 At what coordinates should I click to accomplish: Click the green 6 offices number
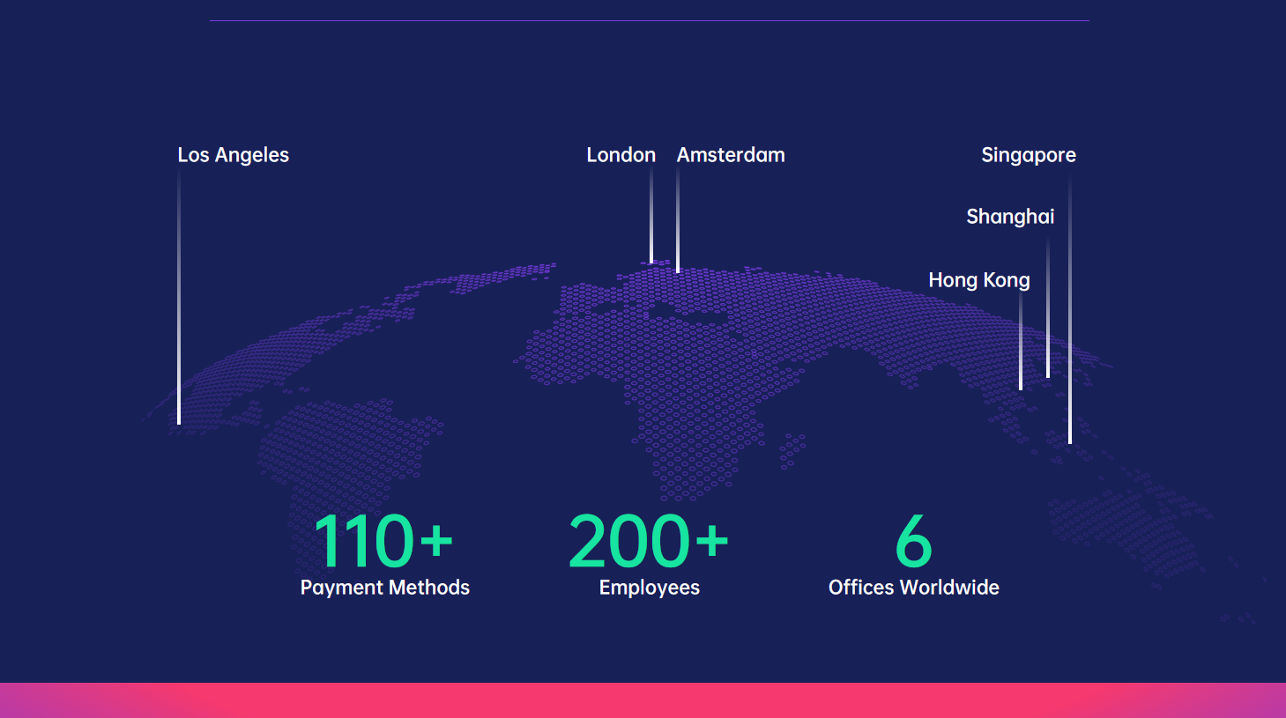[x=914, y=541]
